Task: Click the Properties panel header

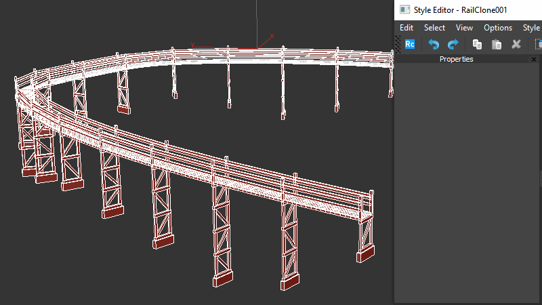Action: pos(456,60)
